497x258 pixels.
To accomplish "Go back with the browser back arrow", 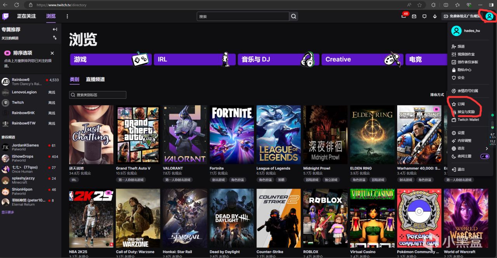I will pyautogui.click(x=5, y=5).
